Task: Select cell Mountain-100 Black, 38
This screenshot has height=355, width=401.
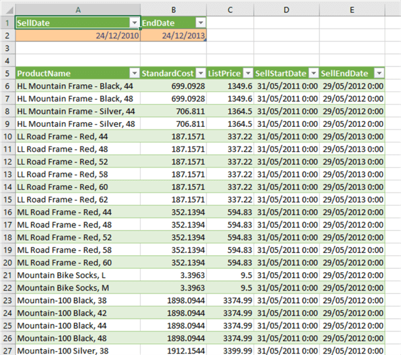Action: pyautogui.click(x=78, y=300)
